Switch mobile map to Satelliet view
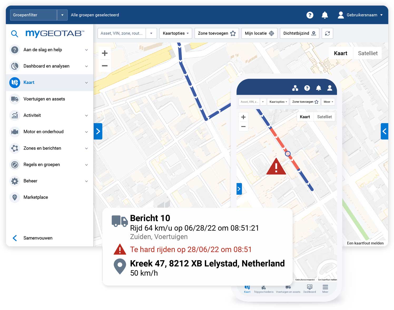Image resolution: width=394 pixels, height=310 pixels. click(324, 117)
